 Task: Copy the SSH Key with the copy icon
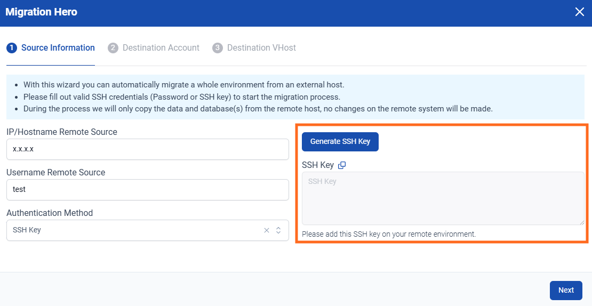[342, 165]
